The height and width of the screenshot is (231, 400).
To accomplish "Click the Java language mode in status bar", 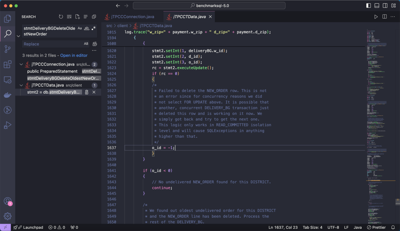I will (x=357, y=227).
